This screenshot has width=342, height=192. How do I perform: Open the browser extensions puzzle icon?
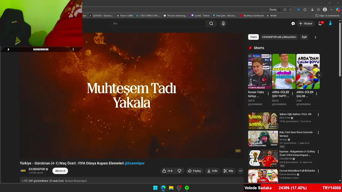(x=305, y=10)
